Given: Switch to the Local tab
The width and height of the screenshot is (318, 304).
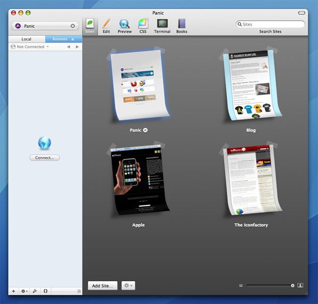Looking at the screenshot, I should point(27,39).
